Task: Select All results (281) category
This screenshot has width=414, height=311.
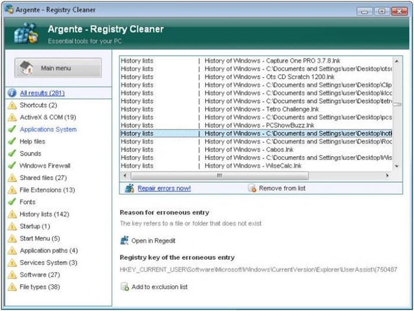Action: tap(42, 93)
